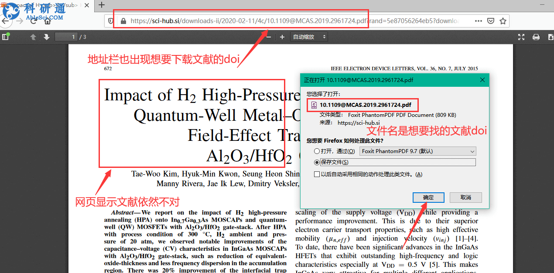Open a new browser tab

tap(102, 5)
